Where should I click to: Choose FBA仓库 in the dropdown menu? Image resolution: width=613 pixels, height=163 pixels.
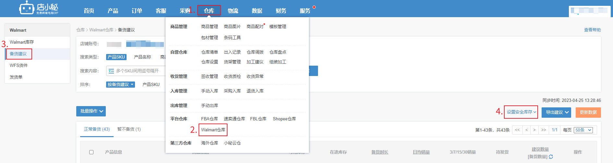[x=209, y=119]
